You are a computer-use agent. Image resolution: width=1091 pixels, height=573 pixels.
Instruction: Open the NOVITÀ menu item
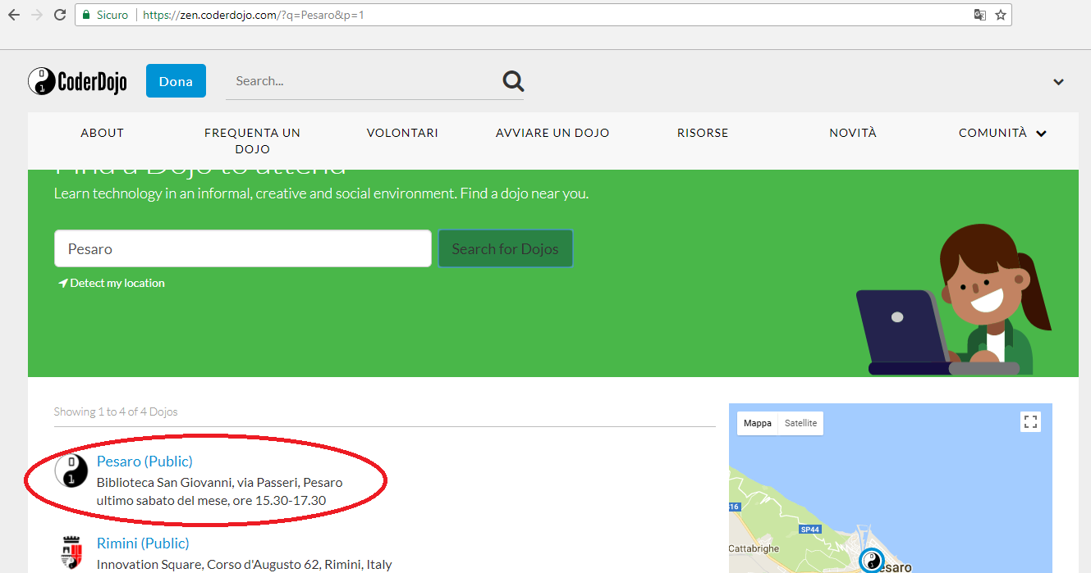pos(853,133)
